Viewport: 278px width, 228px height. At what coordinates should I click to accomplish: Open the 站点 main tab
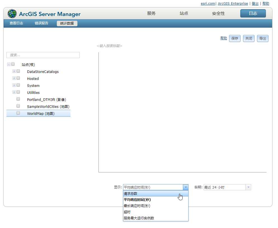point(184,13)
